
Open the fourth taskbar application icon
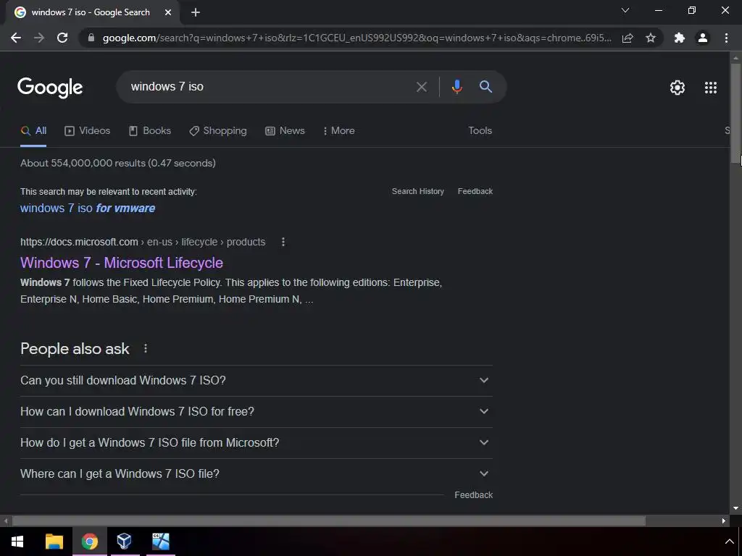(160, 542)
